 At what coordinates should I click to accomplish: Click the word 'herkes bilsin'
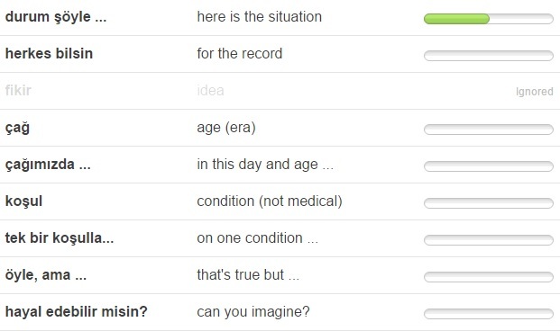pyautogui.click(x=49, y=53)
